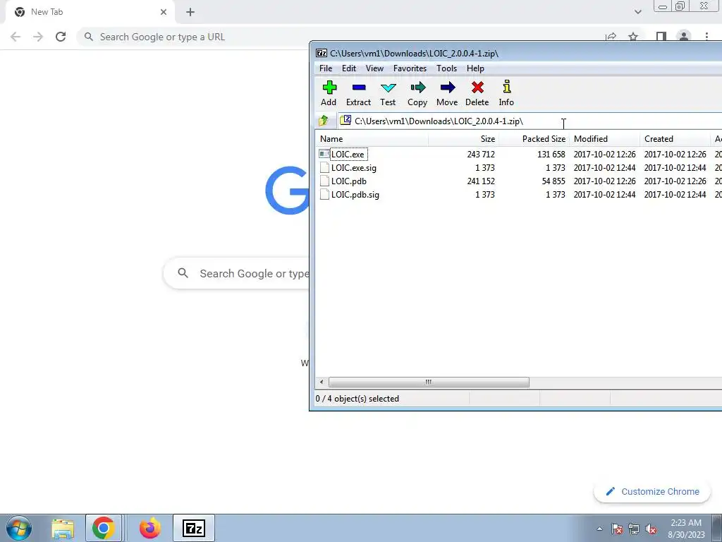Select the LOIC.exe file name
The width and height of the screenshot is (722, 542).
[348, 155]
